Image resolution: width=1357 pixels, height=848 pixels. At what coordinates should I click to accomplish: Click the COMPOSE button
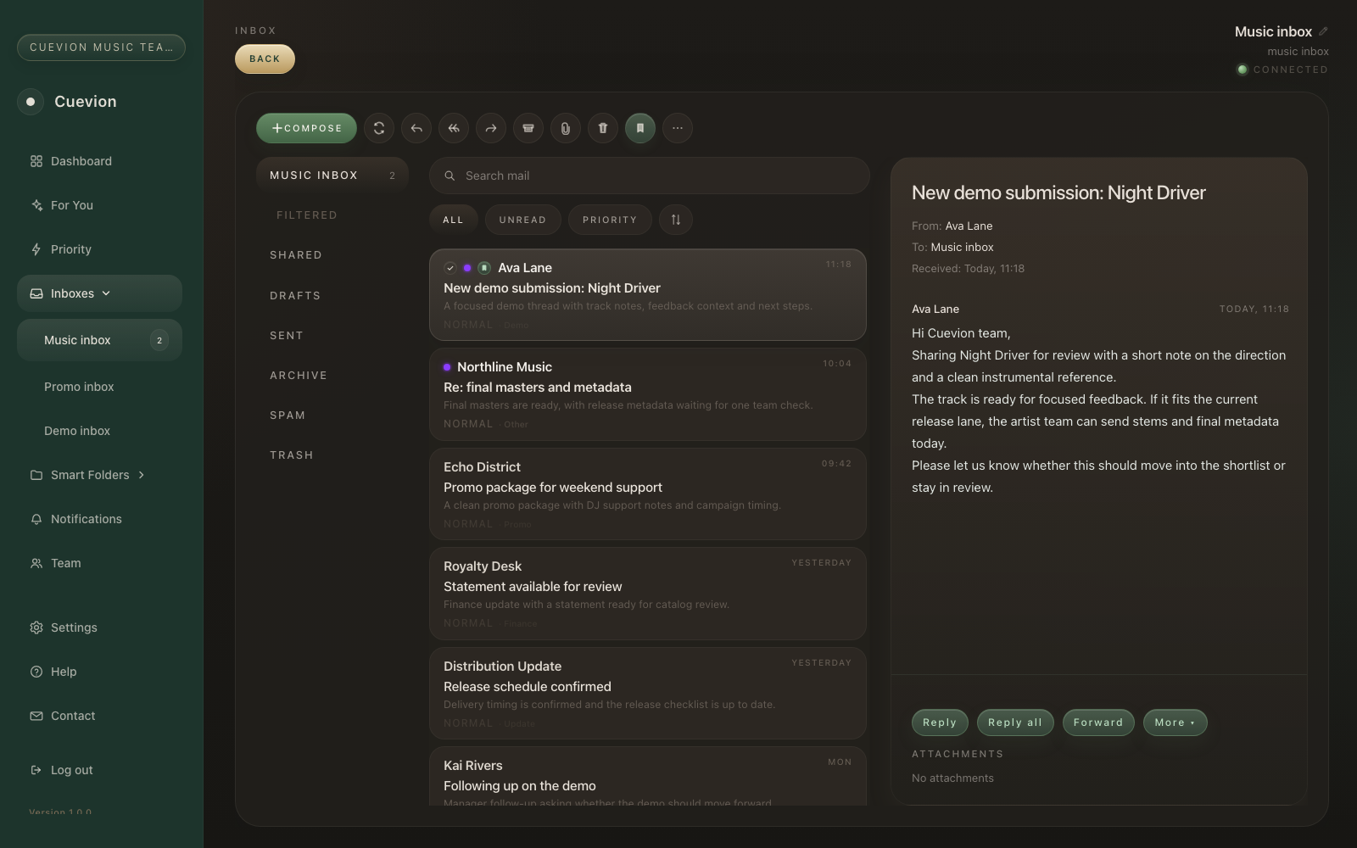click(x=306, y=128)
